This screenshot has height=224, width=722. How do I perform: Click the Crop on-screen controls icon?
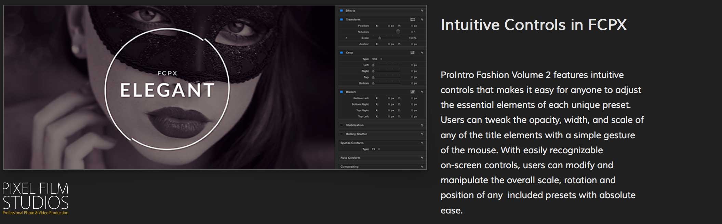pyautogui.click(x=413, y=53)
